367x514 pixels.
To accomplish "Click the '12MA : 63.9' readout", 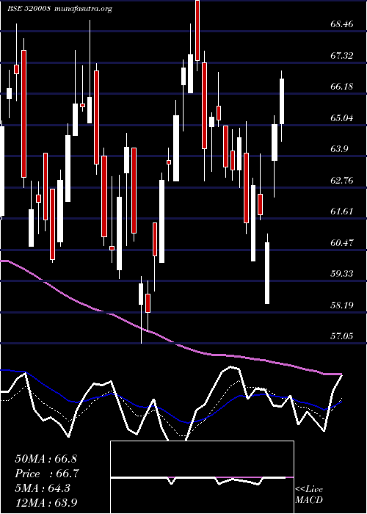I will coord(46,502).
